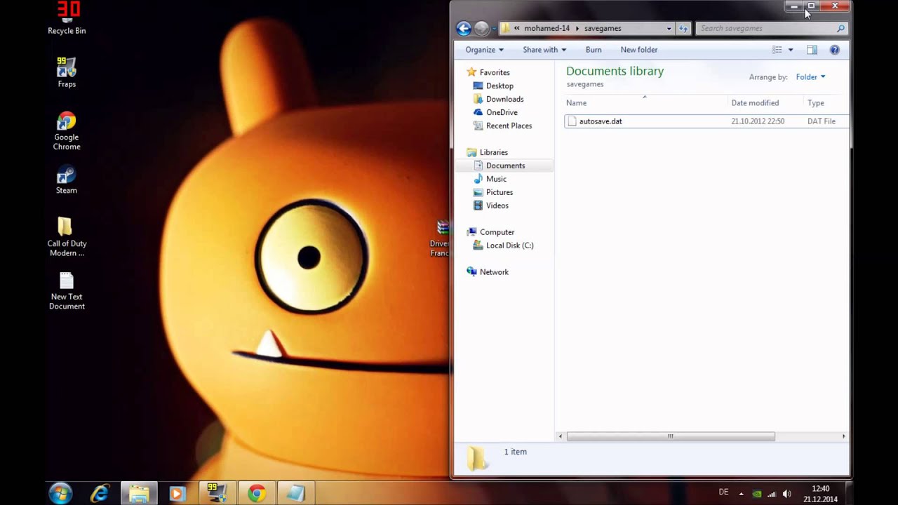Image resolution: width=898 pixels, height=505 pixels.
Task: Open Call of Duty Modern folder icon
Action: 67,236
